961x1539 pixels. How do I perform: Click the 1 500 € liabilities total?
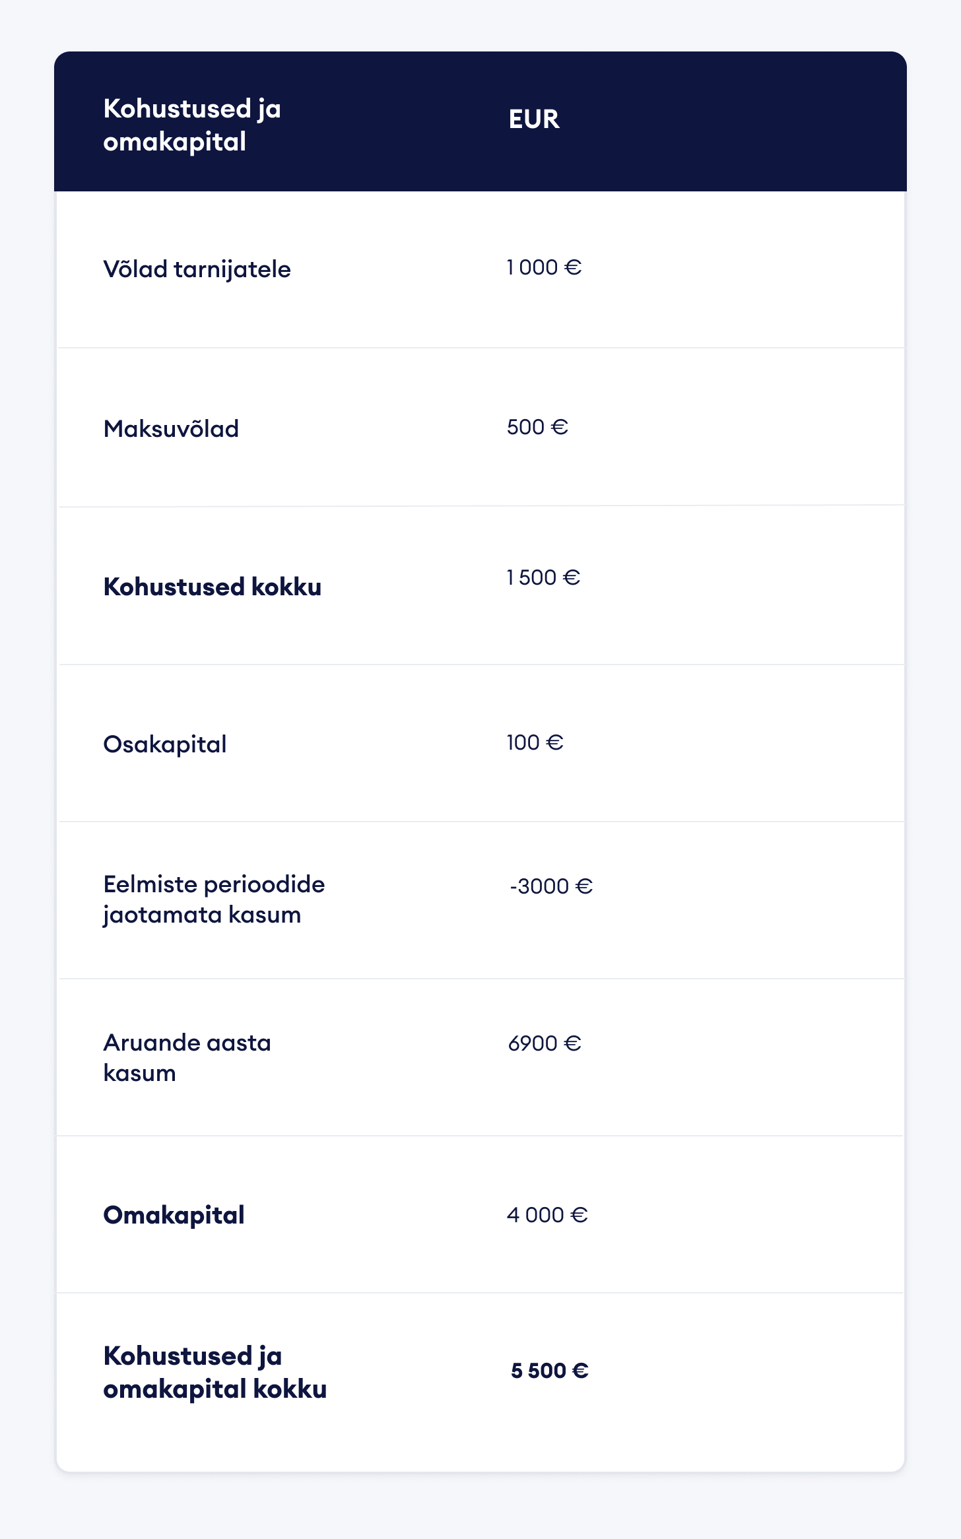(543, 577)
